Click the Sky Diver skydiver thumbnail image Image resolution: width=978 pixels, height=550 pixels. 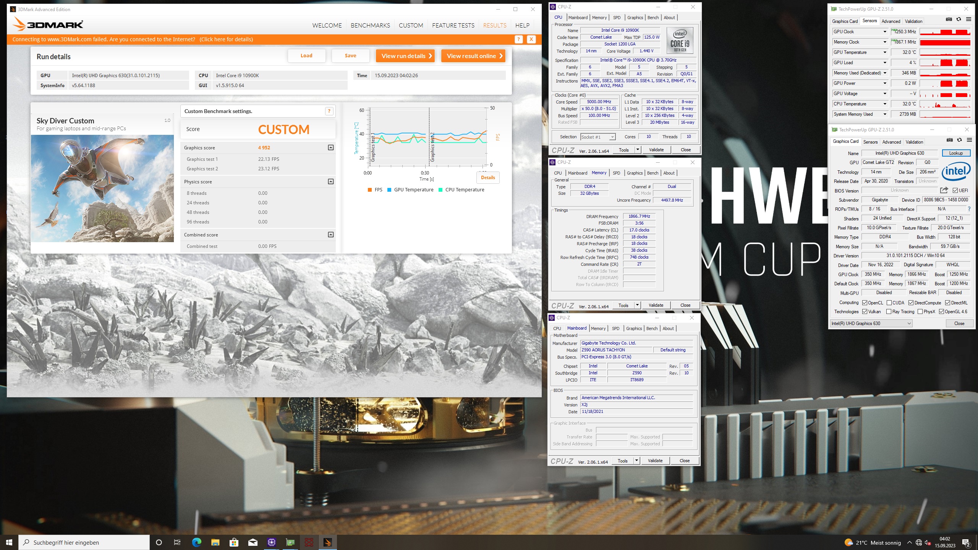102,188
